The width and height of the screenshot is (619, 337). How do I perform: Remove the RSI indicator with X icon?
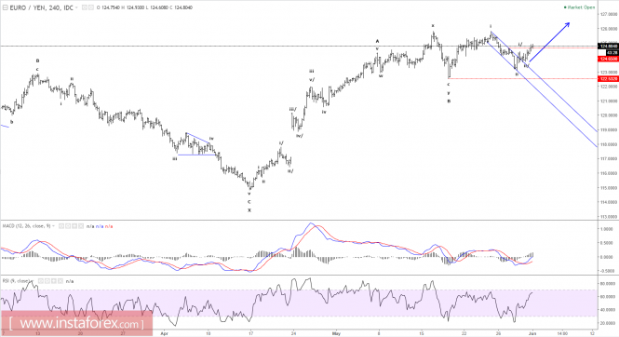pyautogui.click(x=60, y=281)
